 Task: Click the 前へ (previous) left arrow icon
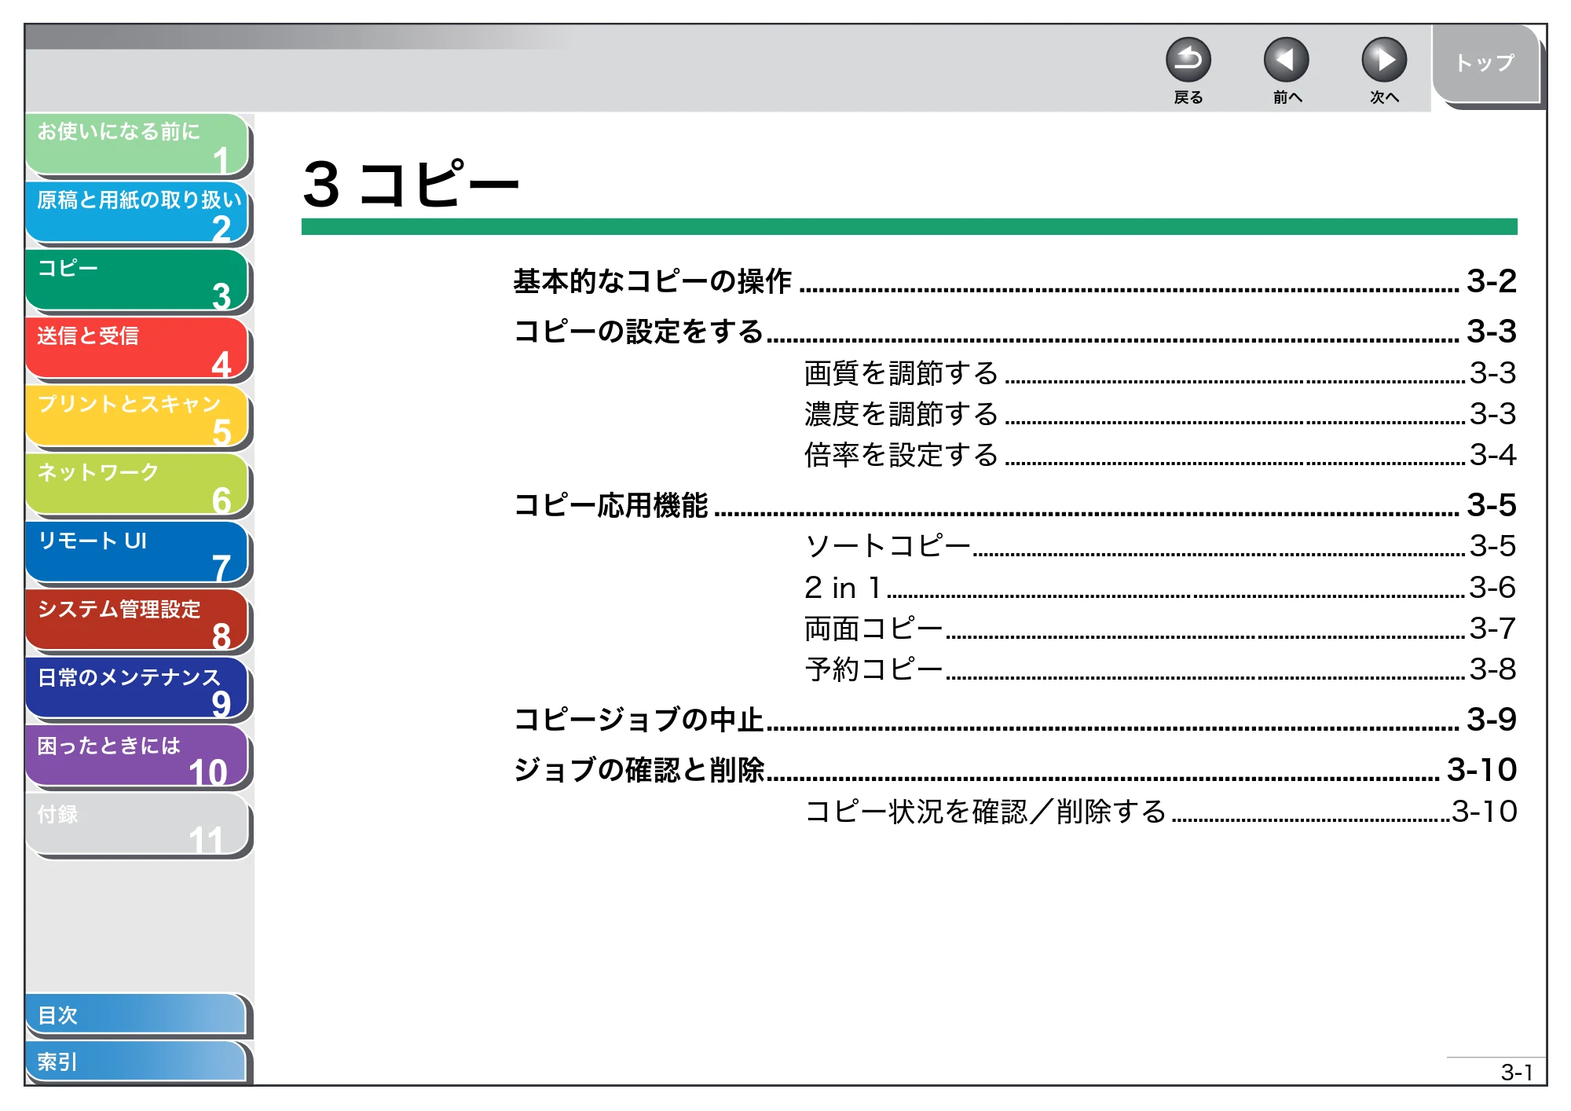[1286, 60]
